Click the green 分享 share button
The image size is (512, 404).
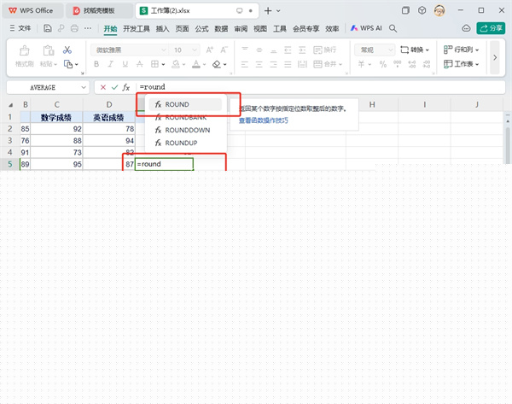(491, 28)
